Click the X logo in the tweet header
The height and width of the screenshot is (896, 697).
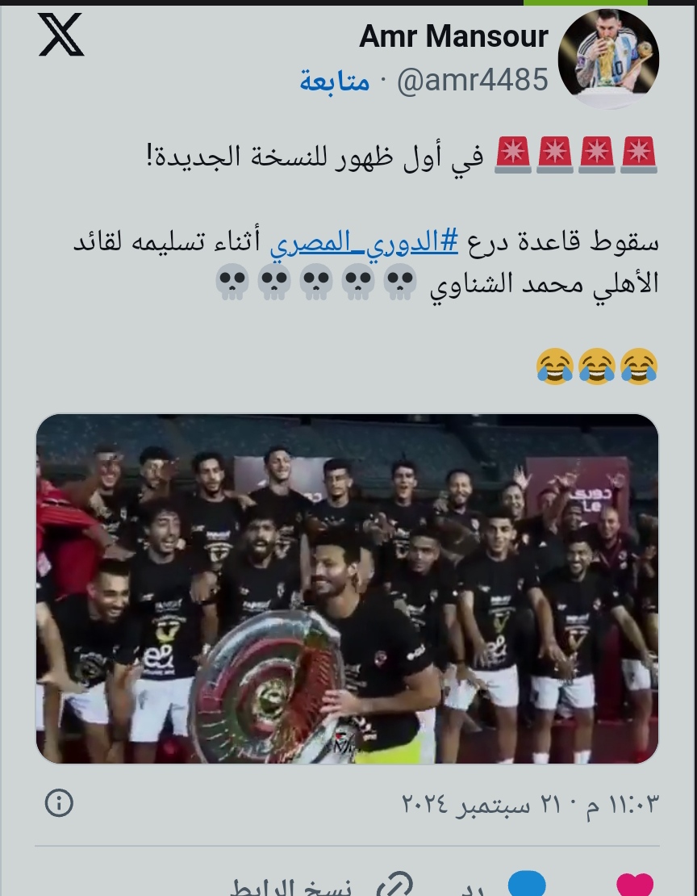pos(61,35)
